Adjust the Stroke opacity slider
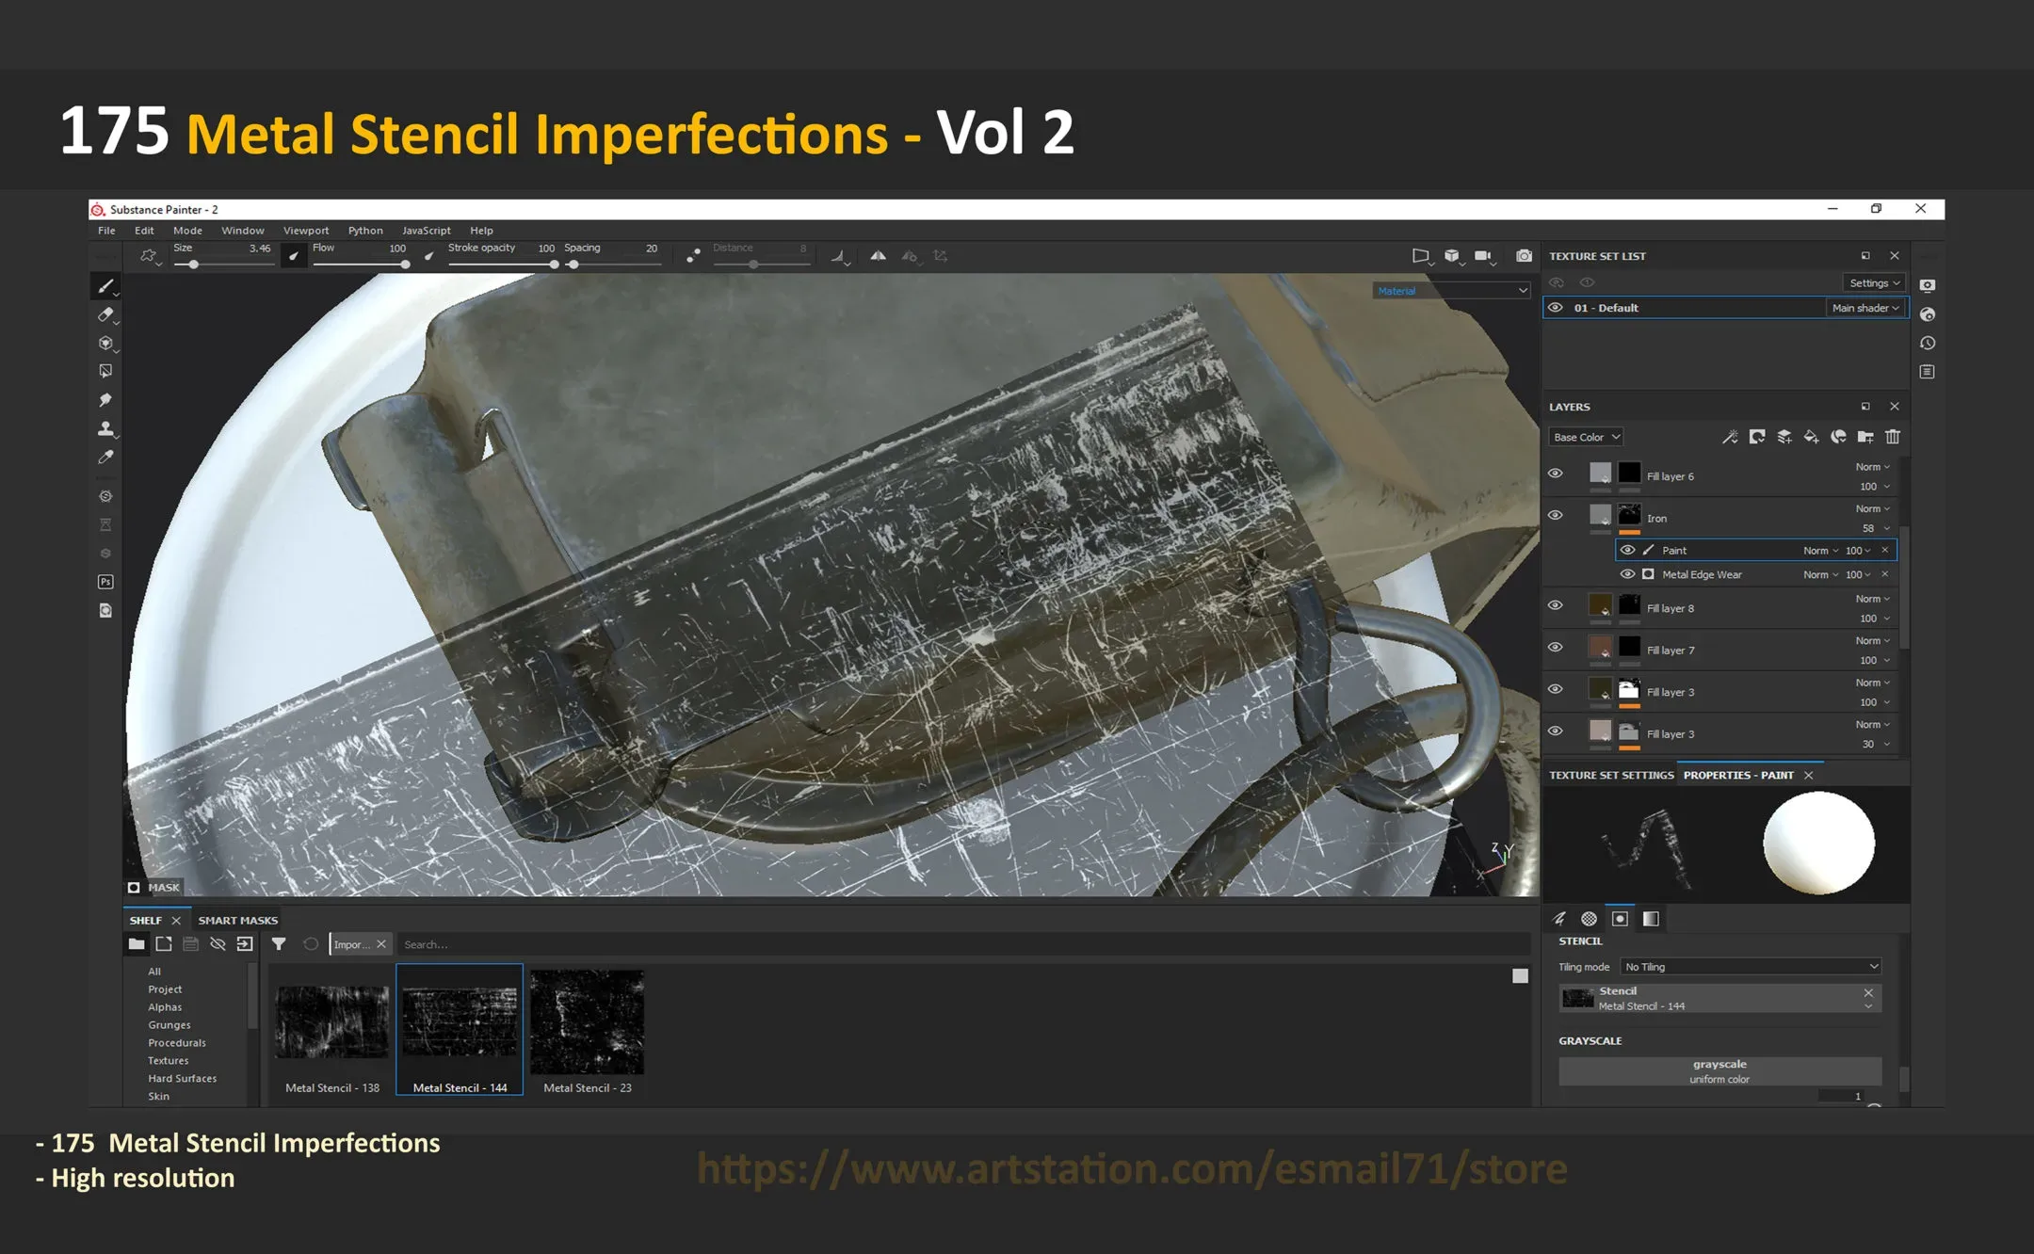 coord(555,265)
